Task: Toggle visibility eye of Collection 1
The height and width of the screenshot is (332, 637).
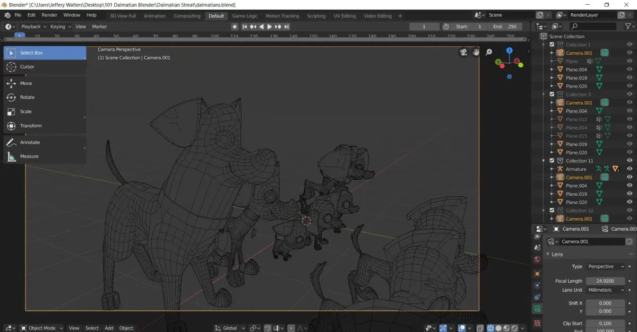Action: [x=630, y=45]
